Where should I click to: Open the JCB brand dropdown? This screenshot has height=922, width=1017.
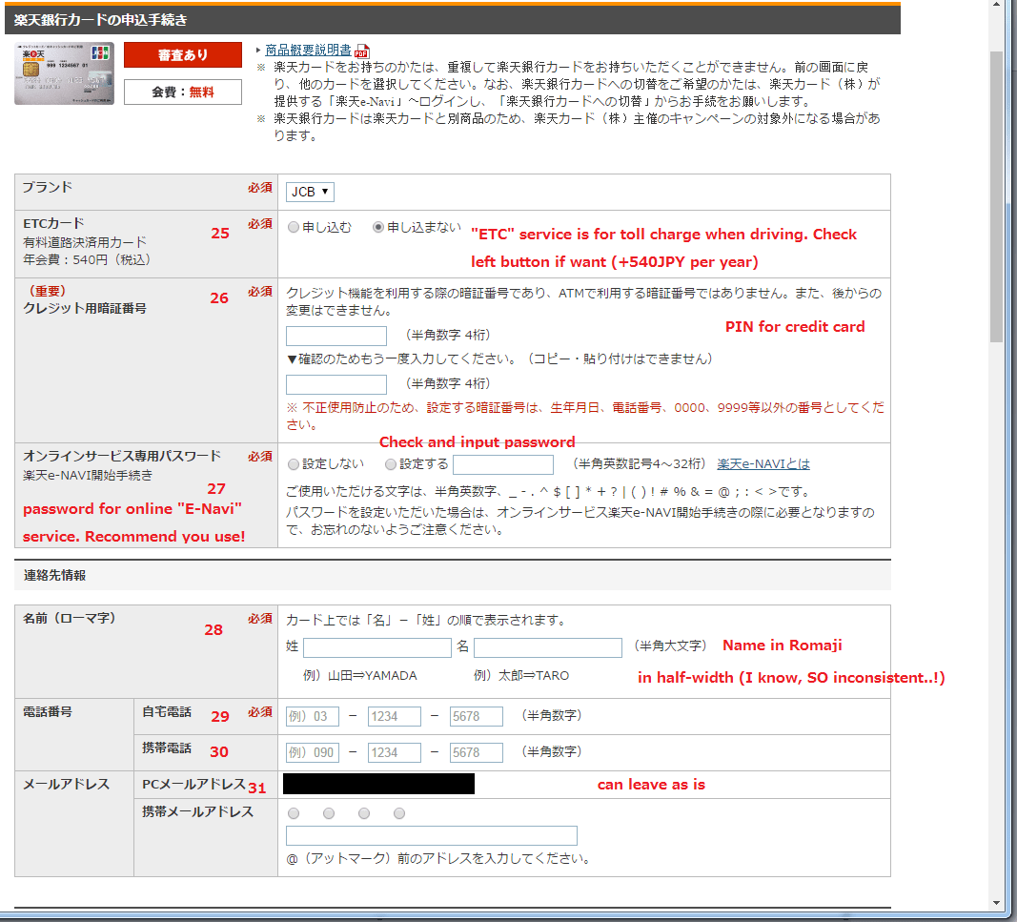point(310,192)
